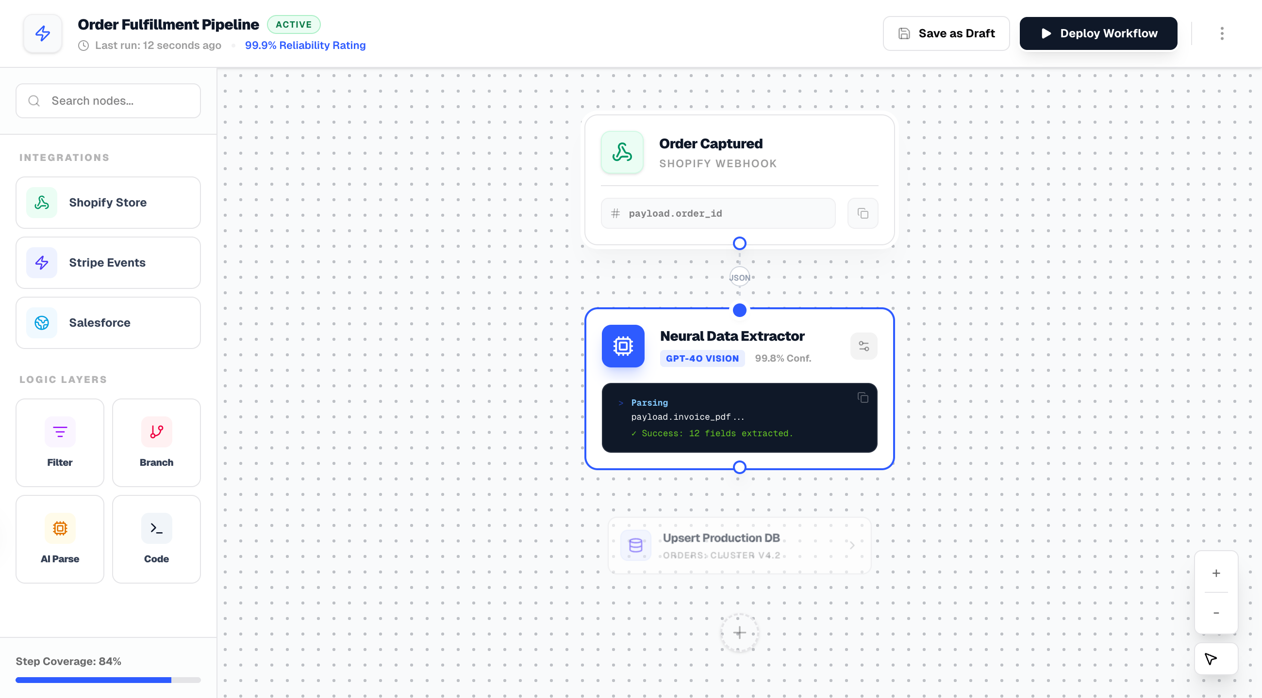The height and width of the screenshot is (698, 1262).
Task: Click the lightning bolt workflow logo
Action: click(x=43, y=33)
